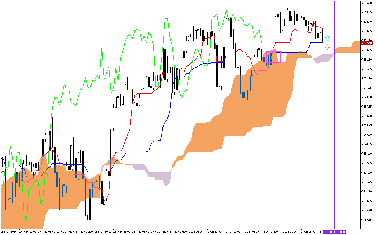Screen dimensions: 376x235
Task: Click price scale value 7549.00
Action: click(x=367, y=135)
